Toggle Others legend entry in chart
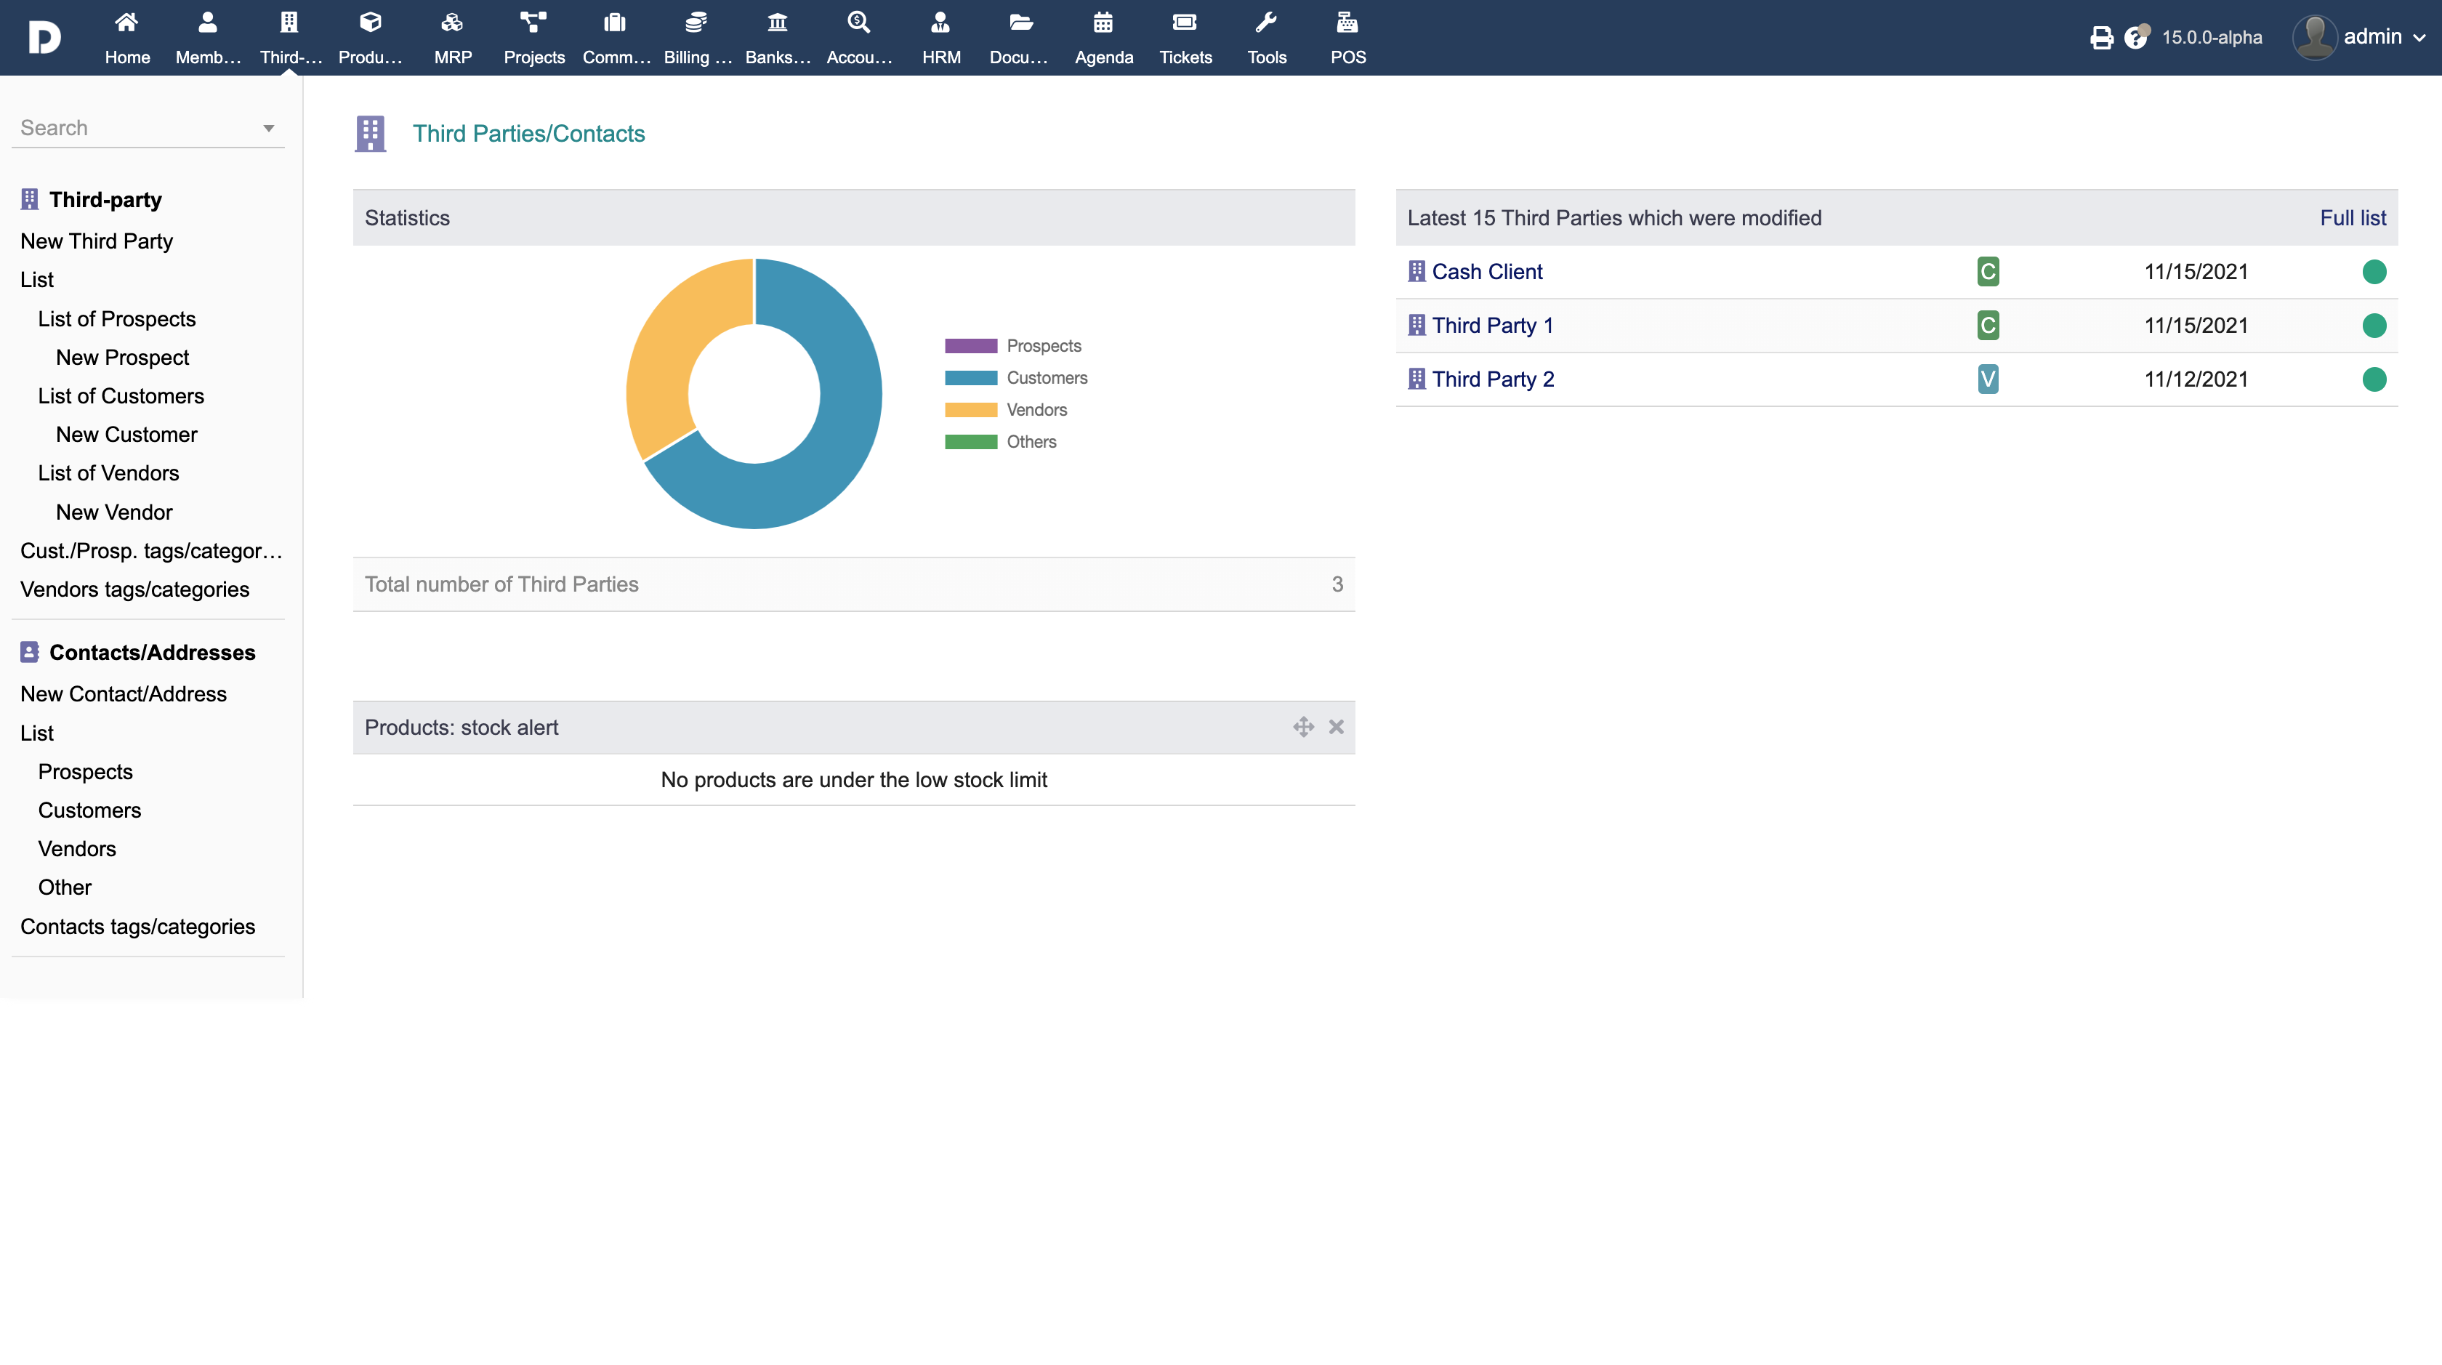 pos(1031,442)
